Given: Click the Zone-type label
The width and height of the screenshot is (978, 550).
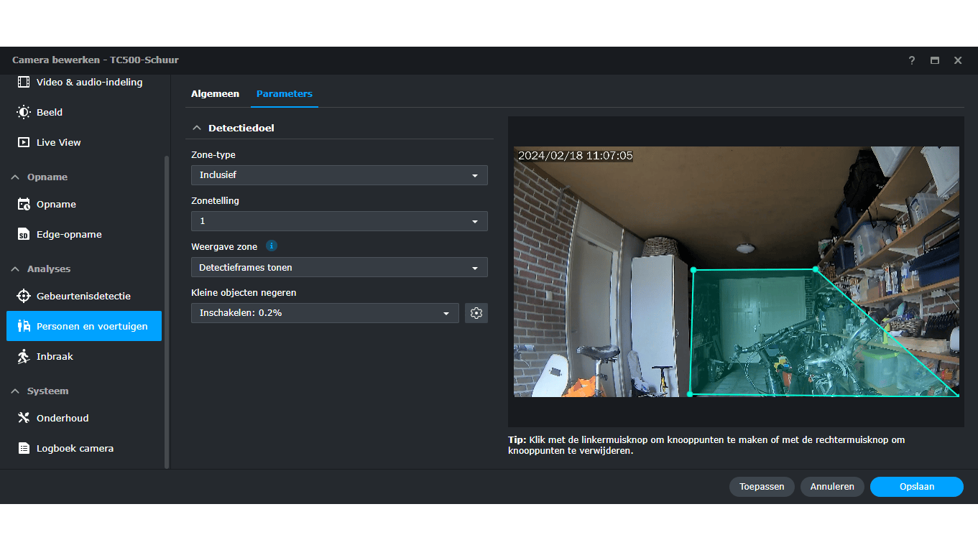Looking at the screenshot, I should click(x=213, y=154).
